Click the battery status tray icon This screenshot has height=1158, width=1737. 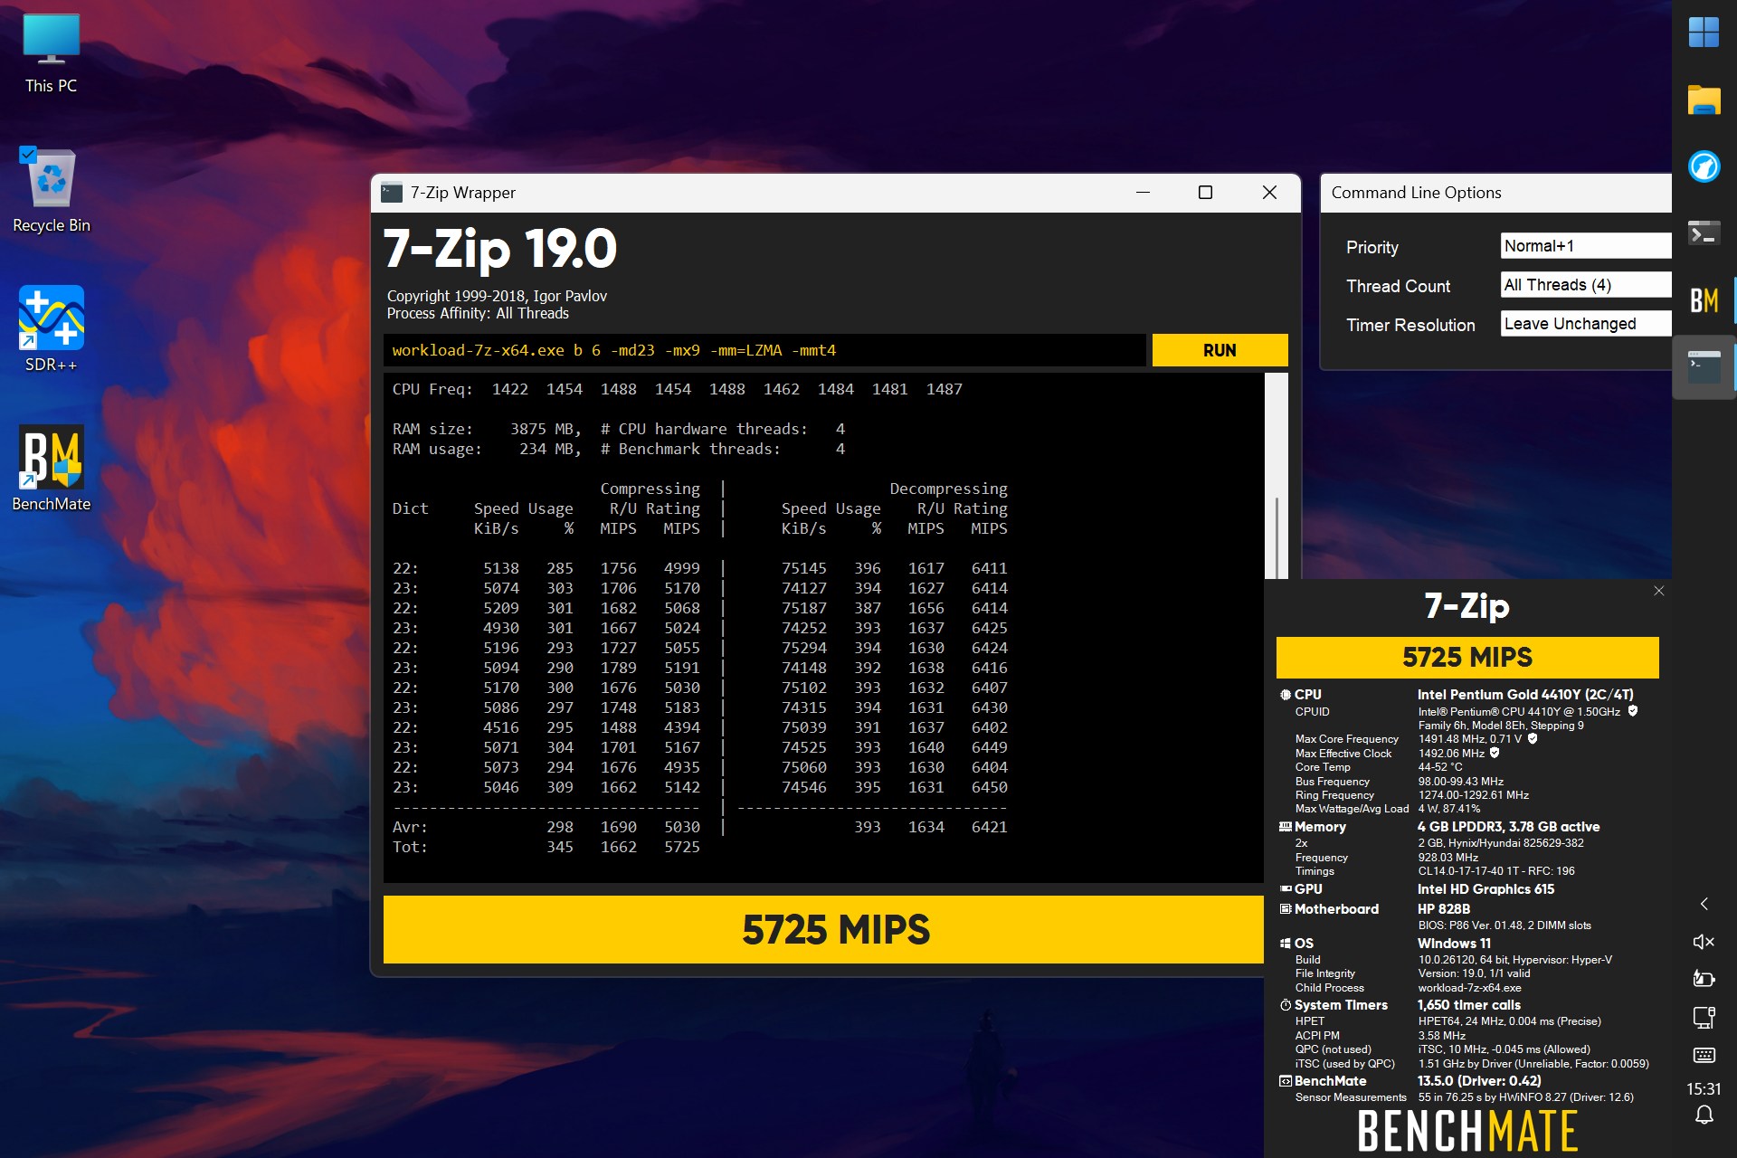(1704, 979)
